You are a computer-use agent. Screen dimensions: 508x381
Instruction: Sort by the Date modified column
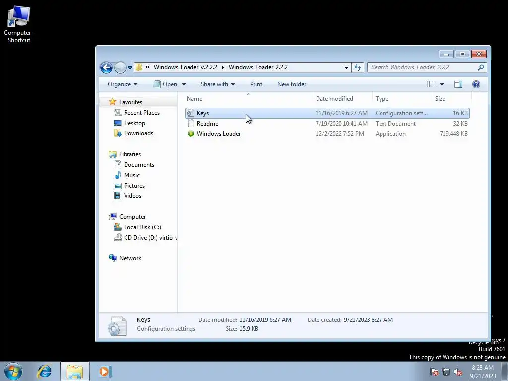(342, 99)
